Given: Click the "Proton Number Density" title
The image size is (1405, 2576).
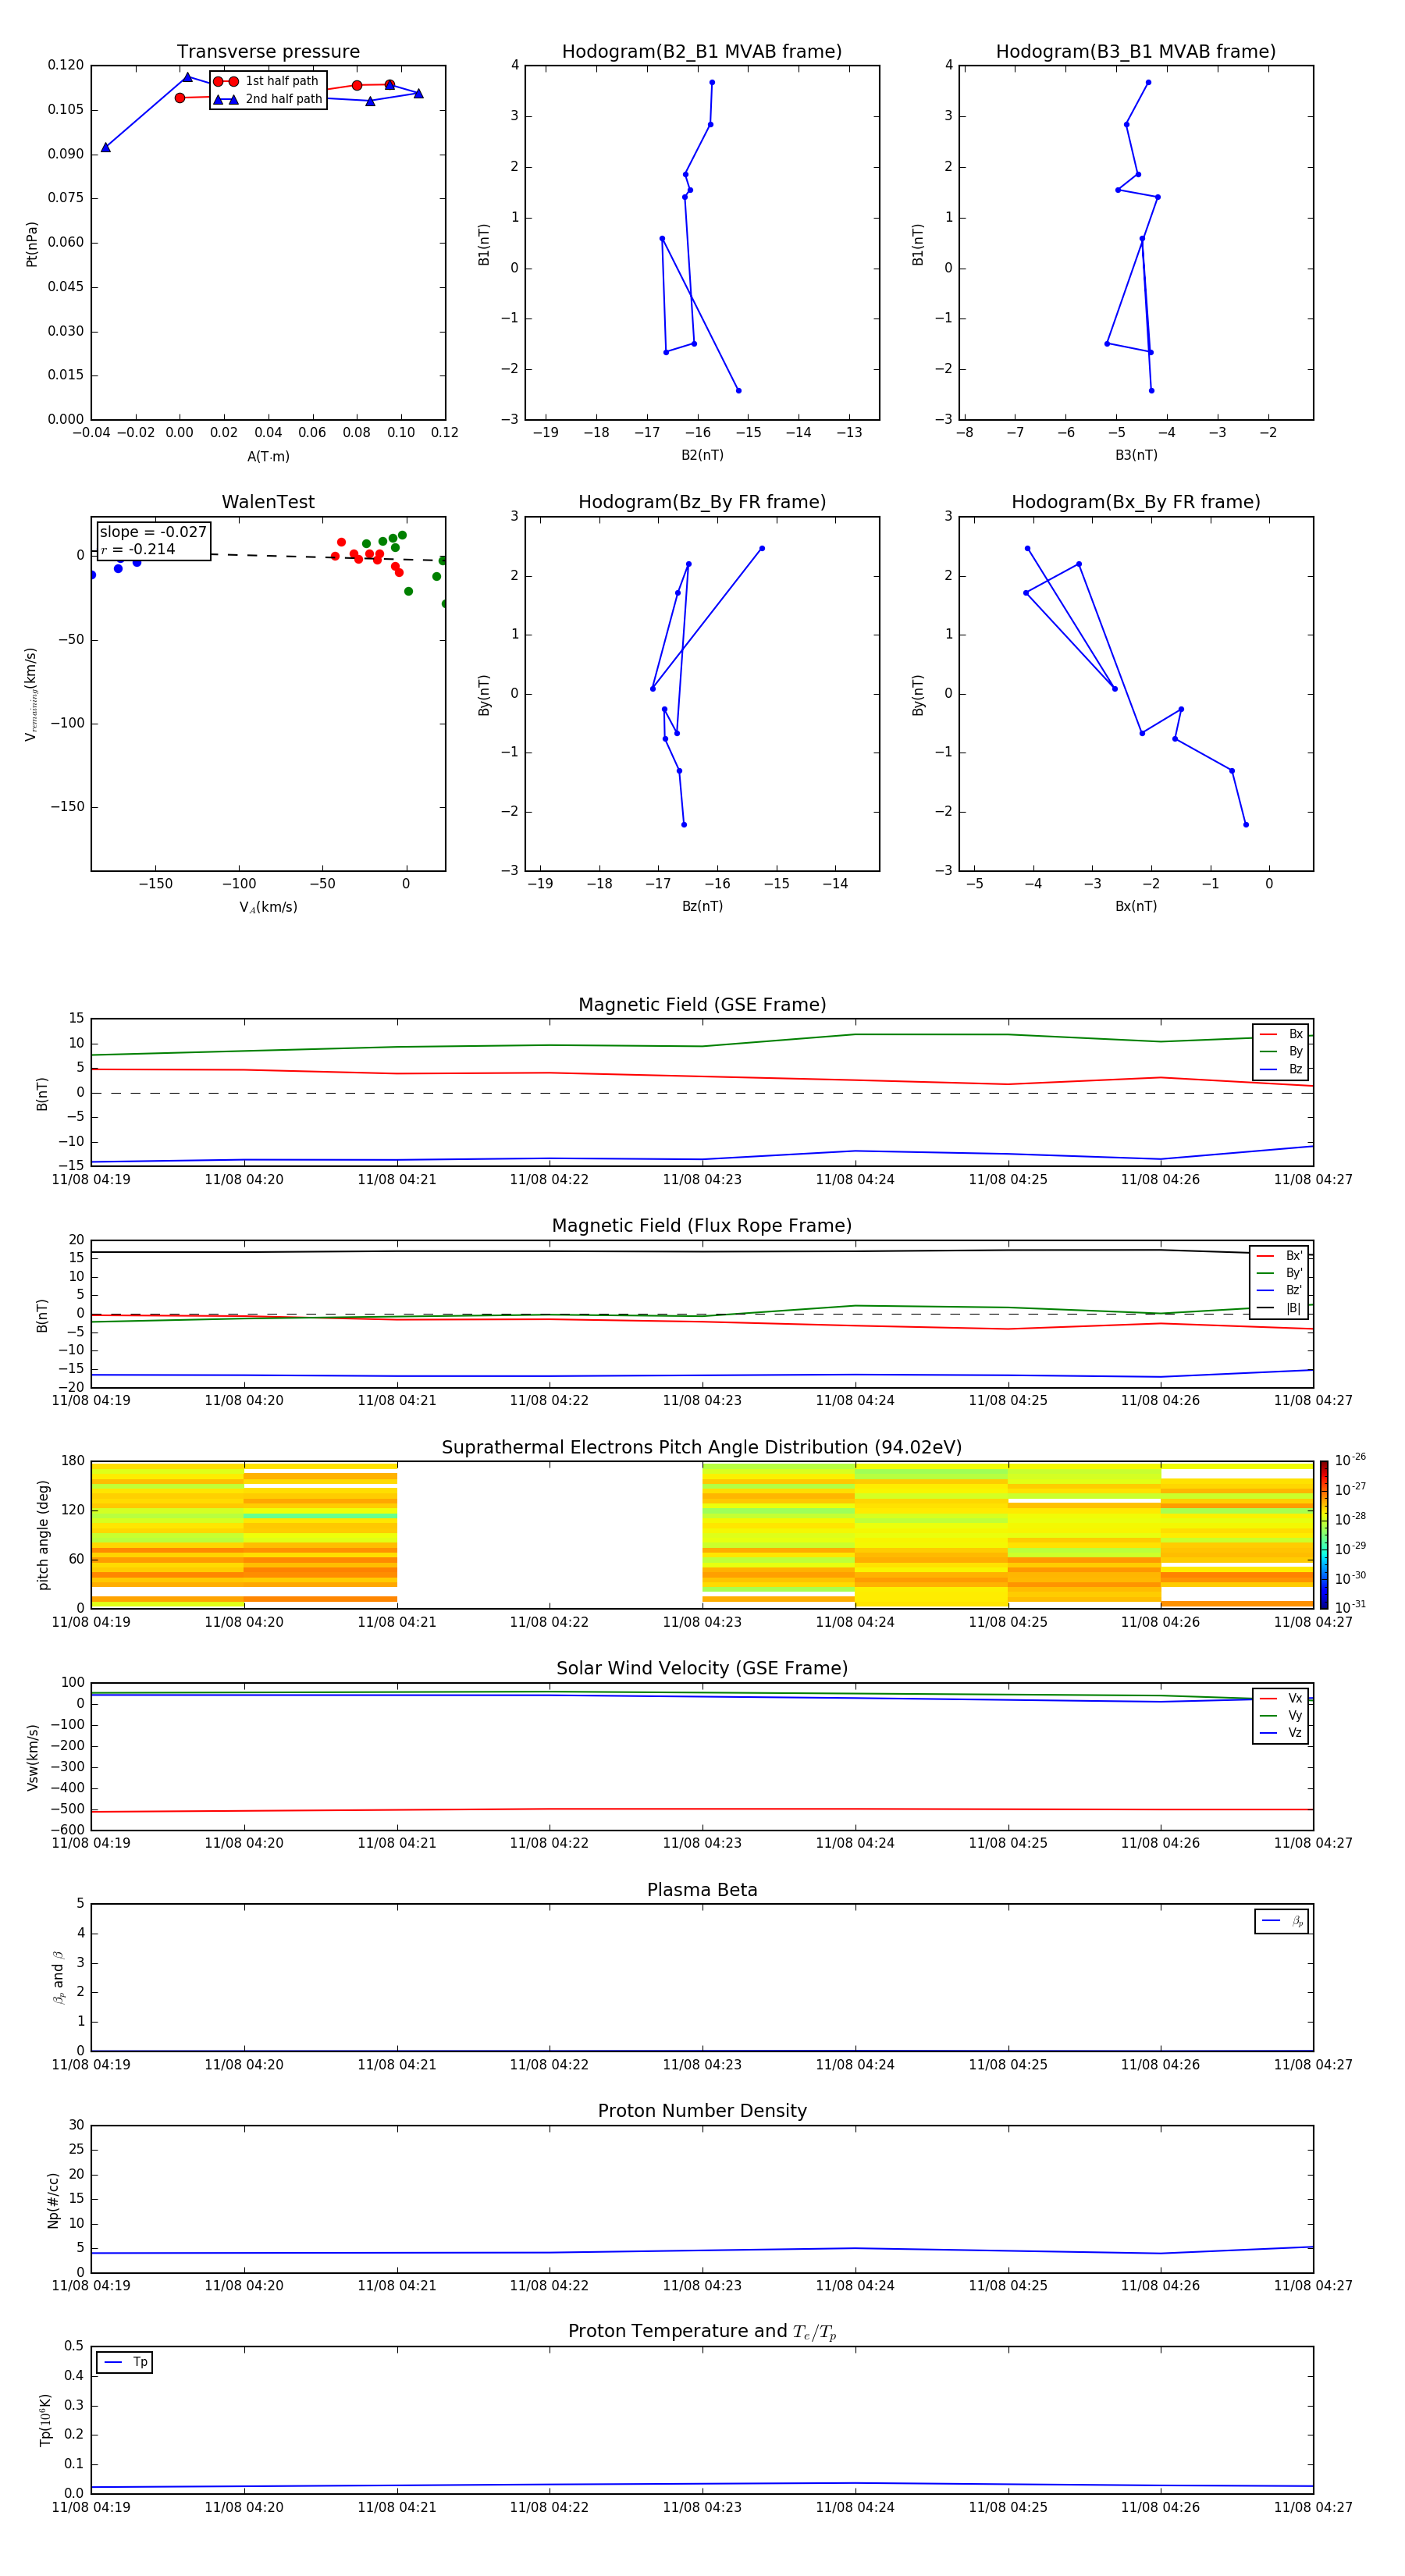Looking at the screenshot, I should [x=702, y=2112].
